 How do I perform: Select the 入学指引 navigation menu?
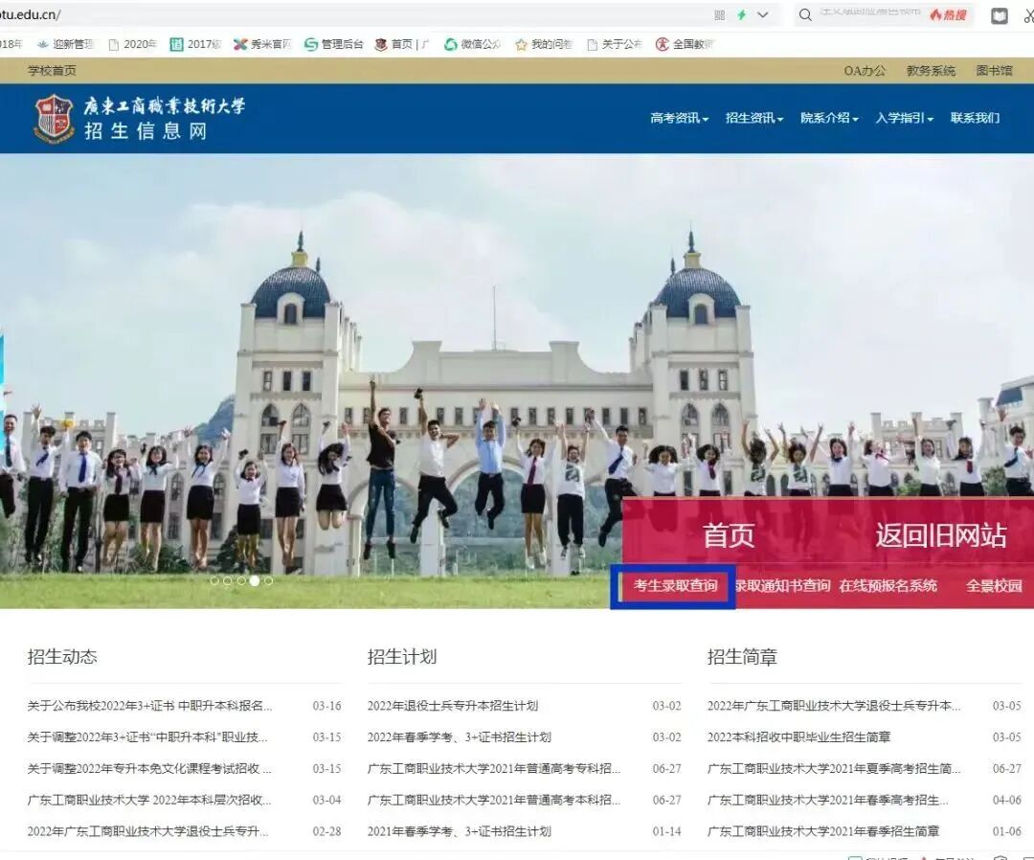click(x=901, y=118)
